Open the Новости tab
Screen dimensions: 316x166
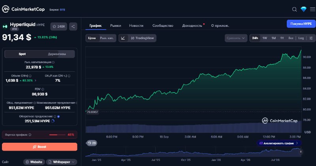(136, 26)
